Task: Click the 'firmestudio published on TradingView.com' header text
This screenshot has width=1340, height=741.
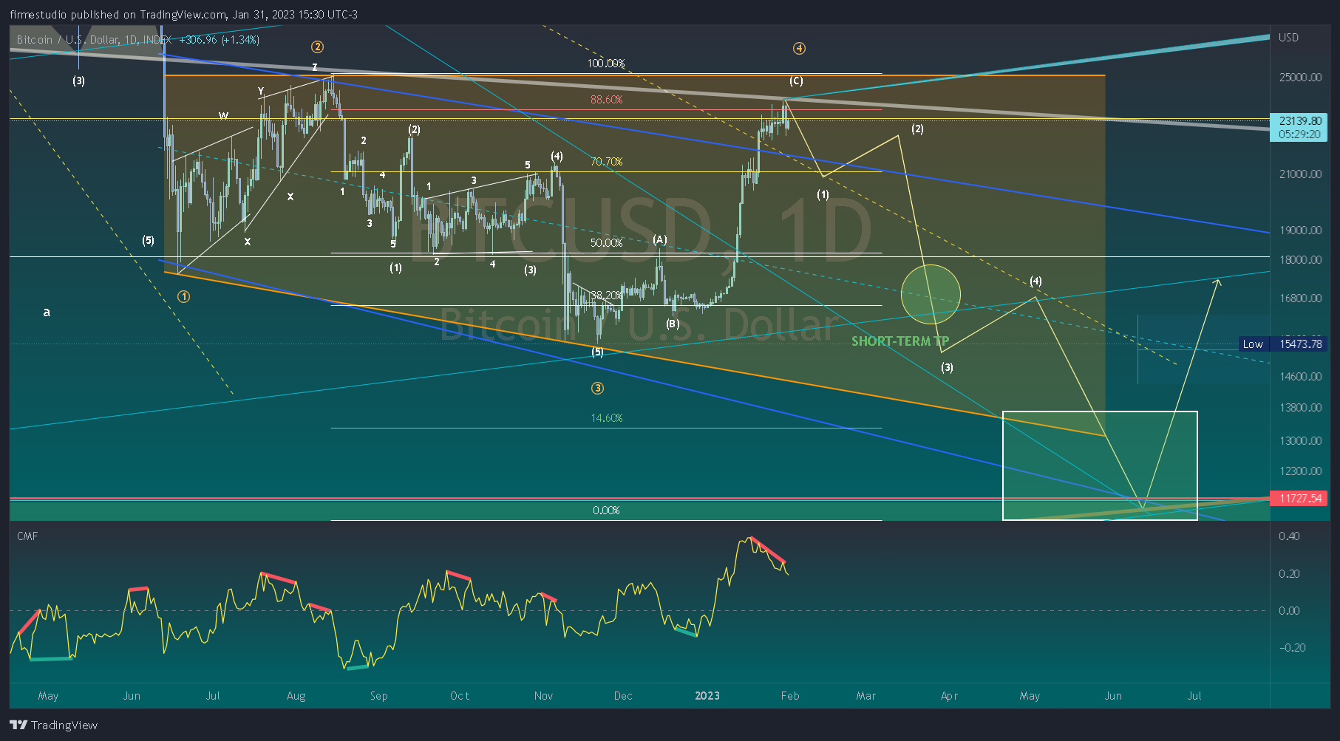Action: click(x=118, y=15)
